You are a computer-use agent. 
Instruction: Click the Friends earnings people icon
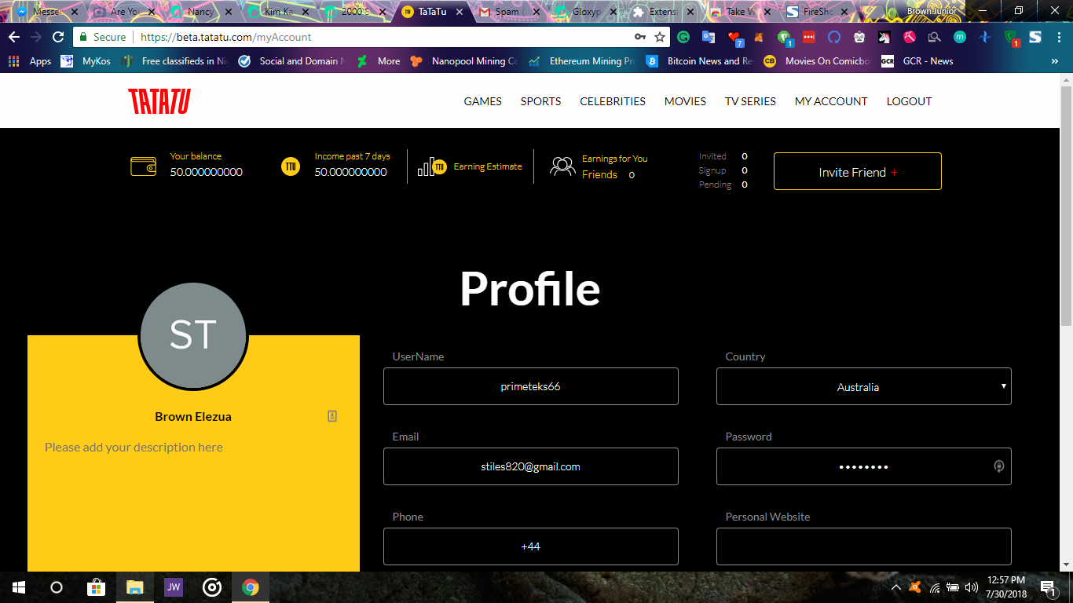[562, 166]
